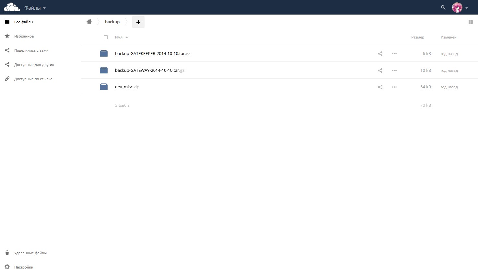The height and width of the screenshot is (274, 478).
Task: Click the dev_misc.zip file icon
Action: [x=104, y=87]
